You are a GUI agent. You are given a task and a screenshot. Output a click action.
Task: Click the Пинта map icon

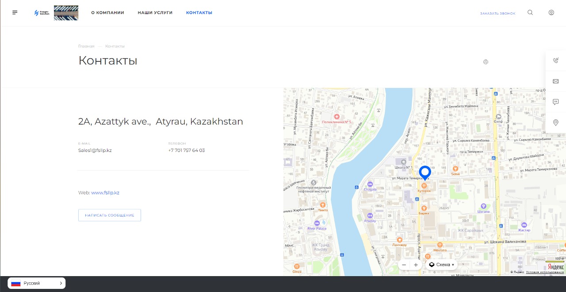tap(323, 205)
